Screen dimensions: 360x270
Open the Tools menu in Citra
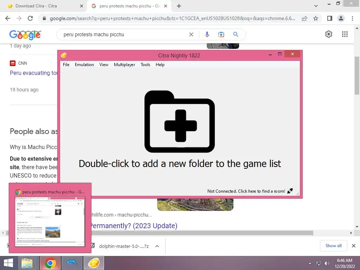(145, 65)
